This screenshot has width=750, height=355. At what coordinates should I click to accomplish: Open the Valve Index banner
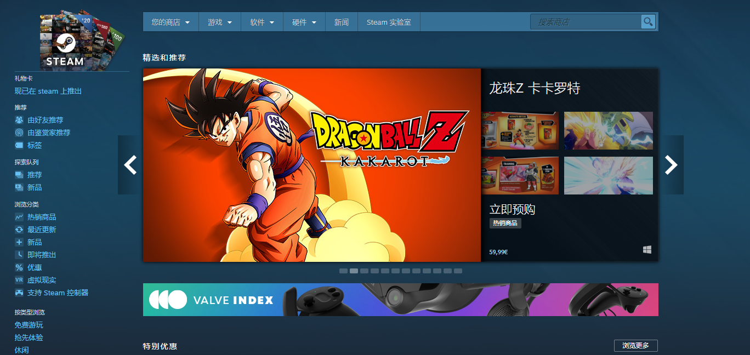(x=400, y=300)
